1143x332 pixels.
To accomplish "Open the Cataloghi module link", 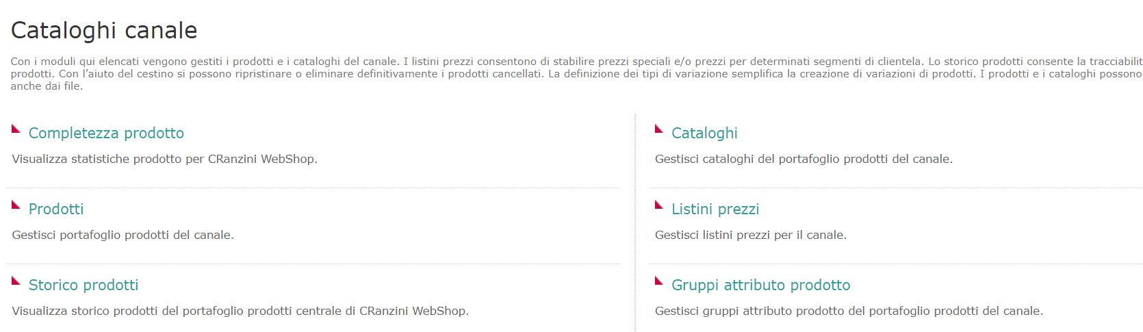I will point(704,133).
